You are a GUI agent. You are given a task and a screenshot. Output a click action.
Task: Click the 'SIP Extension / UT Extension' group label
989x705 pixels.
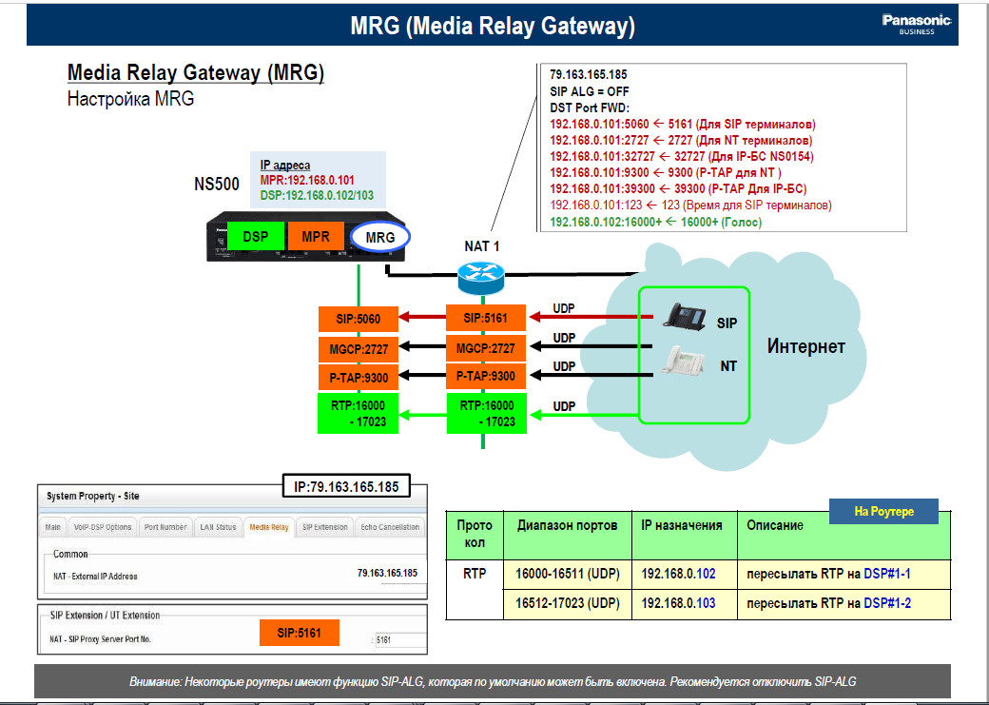[x=105, y=616]
